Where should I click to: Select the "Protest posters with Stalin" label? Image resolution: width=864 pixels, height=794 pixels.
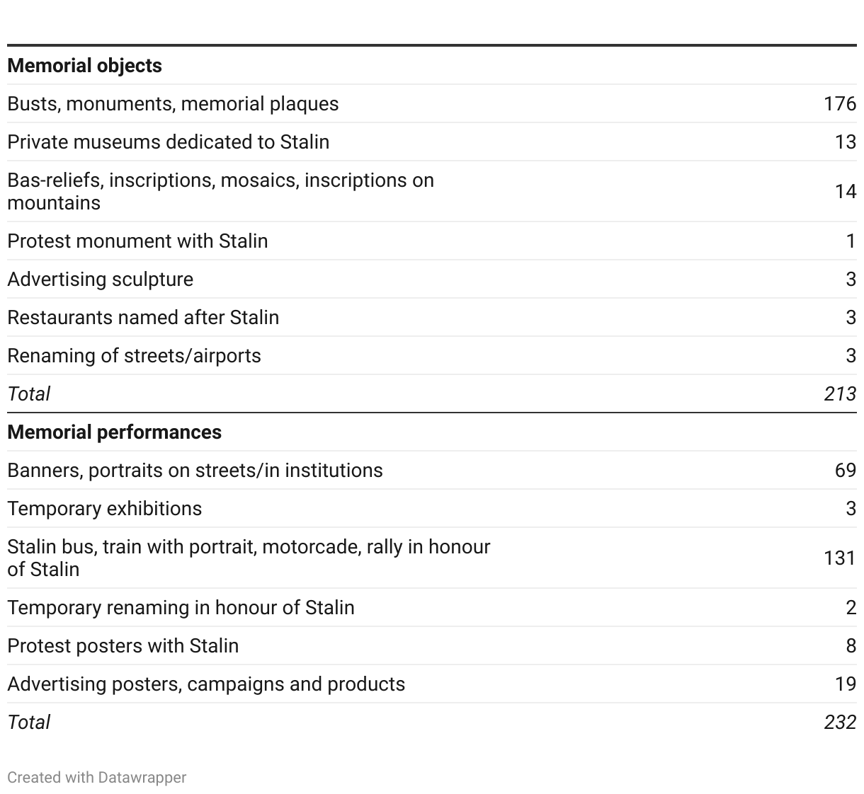[123, 646]
